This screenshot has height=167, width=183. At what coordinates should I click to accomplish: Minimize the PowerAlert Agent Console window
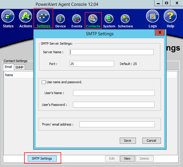pos(158,3)
